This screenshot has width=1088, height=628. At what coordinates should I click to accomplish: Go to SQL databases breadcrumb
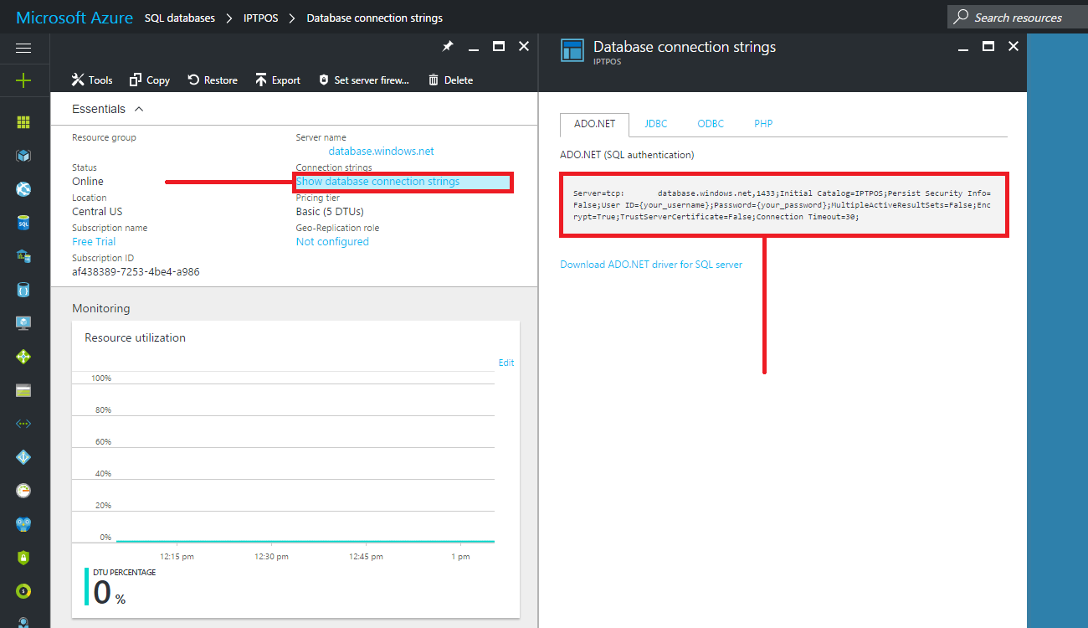coord(180,18)
